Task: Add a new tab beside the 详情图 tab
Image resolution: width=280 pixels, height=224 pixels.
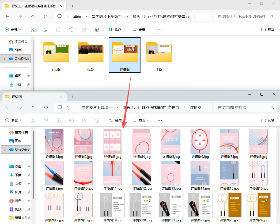Action: 73,97
